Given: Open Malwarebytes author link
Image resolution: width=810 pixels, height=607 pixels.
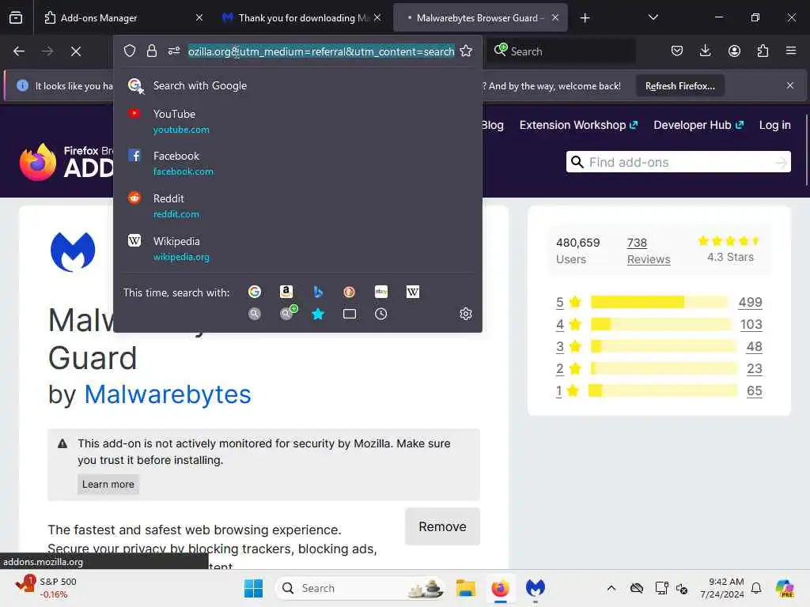Looking at the screenshot, I should tap(168, 394).
